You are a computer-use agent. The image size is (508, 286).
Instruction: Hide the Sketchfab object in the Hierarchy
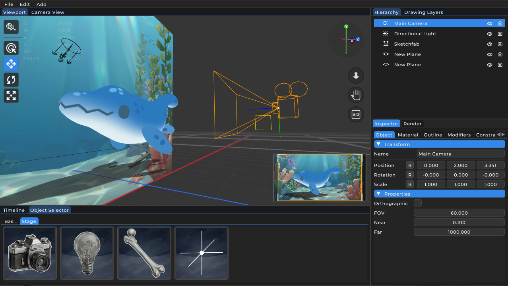(489, 44)
